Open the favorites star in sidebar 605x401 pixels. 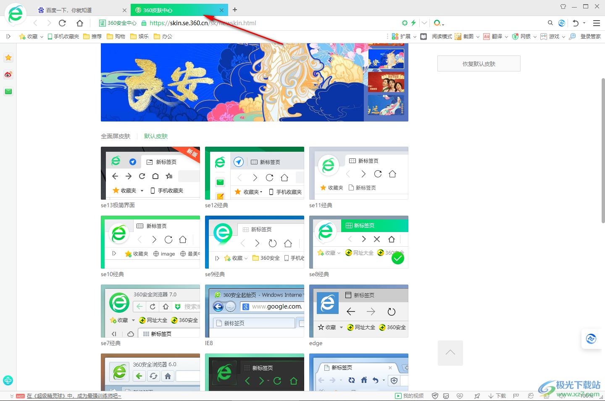[8, 58]
